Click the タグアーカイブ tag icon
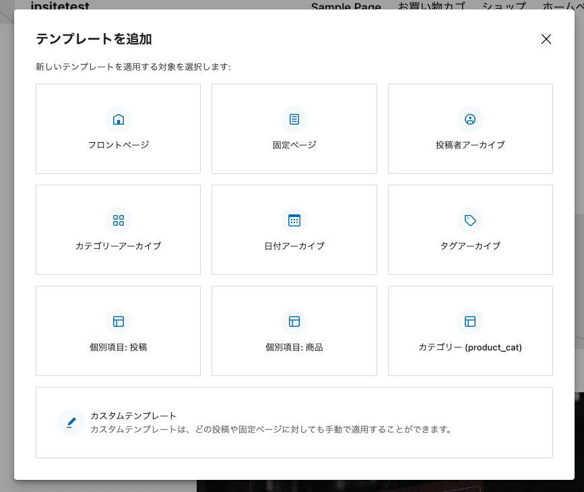Image resolution: width=584 pixels, height=492 pixels. pyautogui.click(x=470, y=220)
